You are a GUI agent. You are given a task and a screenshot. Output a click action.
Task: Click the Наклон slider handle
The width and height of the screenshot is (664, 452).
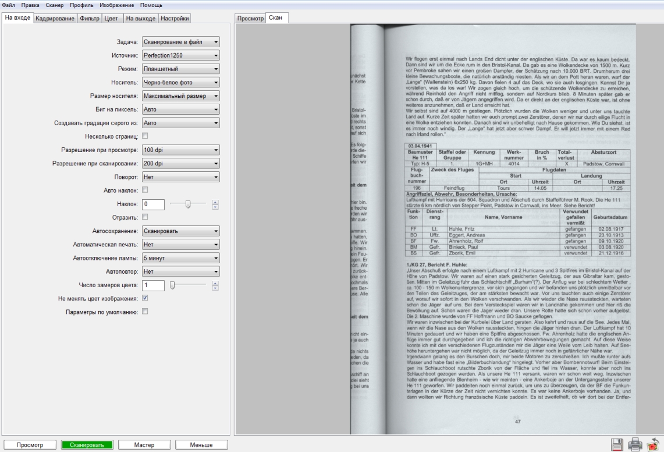[187, 204]
